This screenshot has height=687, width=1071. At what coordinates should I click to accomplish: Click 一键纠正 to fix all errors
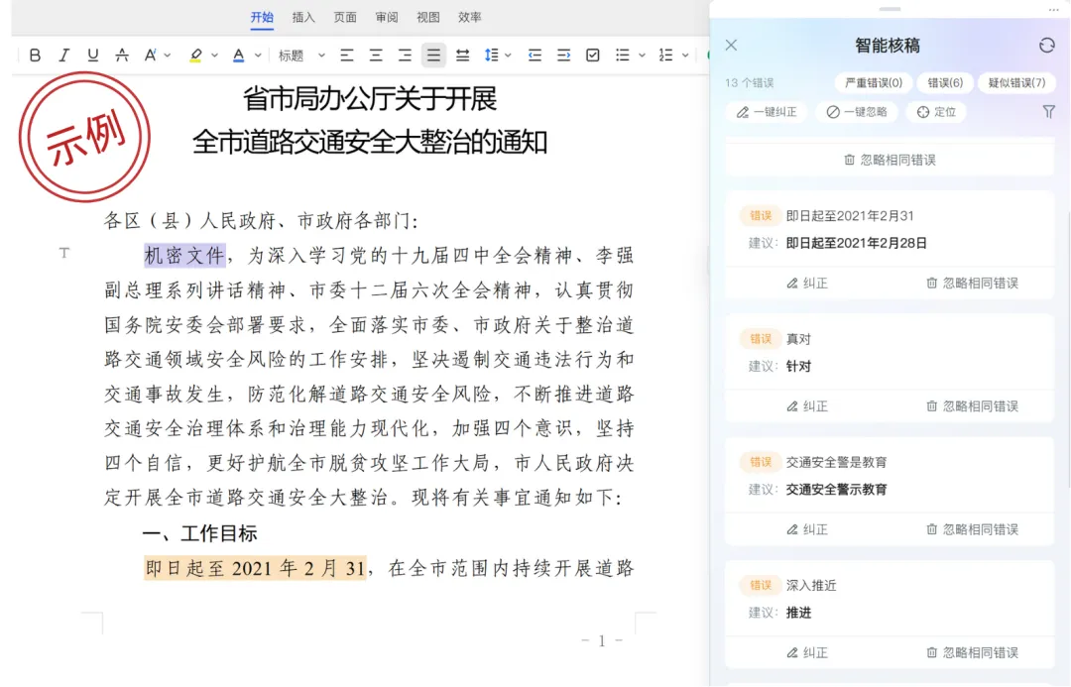(767, 112)
